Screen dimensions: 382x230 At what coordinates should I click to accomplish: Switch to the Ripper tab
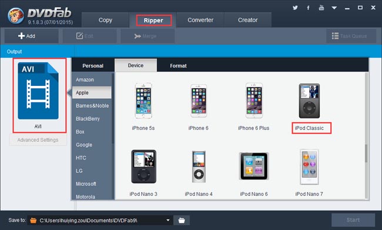[x=153, y=20]
